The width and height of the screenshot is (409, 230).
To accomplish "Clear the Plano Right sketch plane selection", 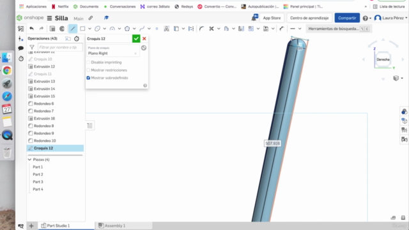I will 135,54.
